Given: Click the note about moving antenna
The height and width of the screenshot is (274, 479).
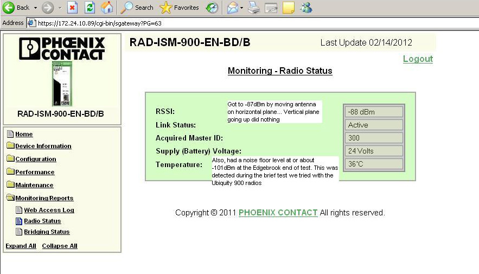Looking at the screenshot, I should [x=274, y=112].
